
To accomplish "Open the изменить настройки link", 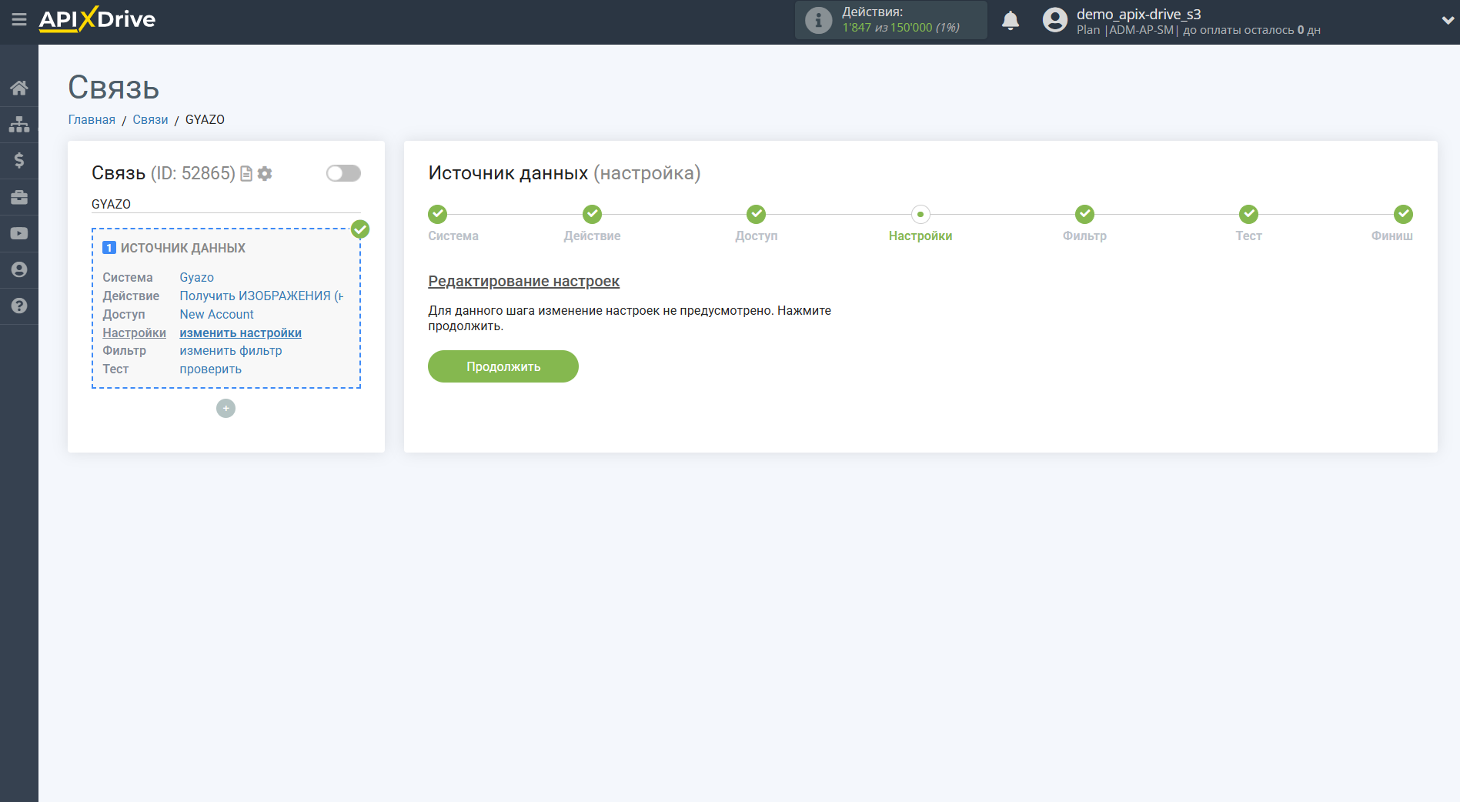I will (240, 332).
